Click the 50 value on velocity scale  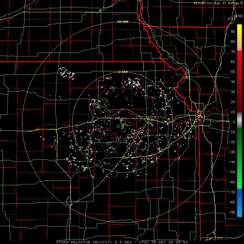(233, 72)
